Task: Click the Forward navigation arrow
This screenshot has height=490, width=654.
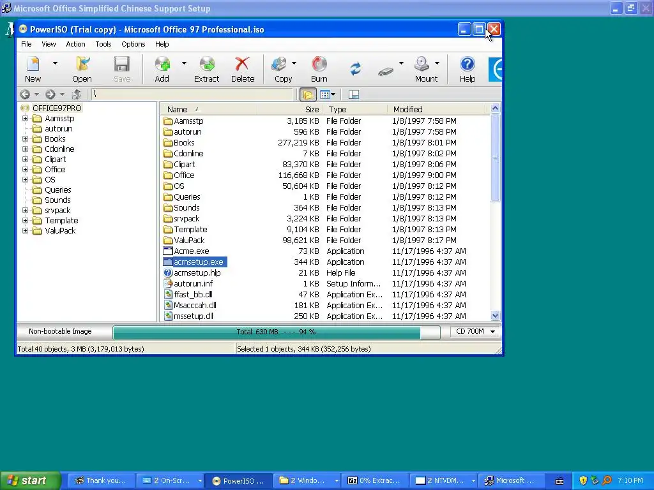Action: click(50, 94)
